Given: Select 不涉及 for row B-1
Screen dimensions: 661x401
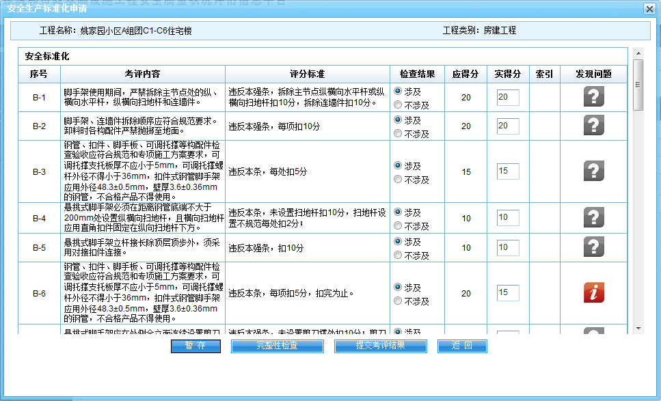Looking at the screenshot, I should click(398, 105).
